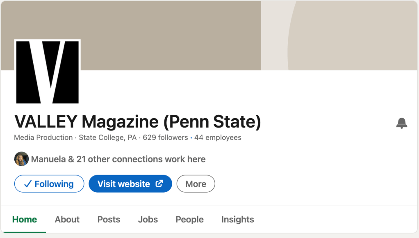Open the About tab
Screen dimensions: 419x238
tap(67, 220)
